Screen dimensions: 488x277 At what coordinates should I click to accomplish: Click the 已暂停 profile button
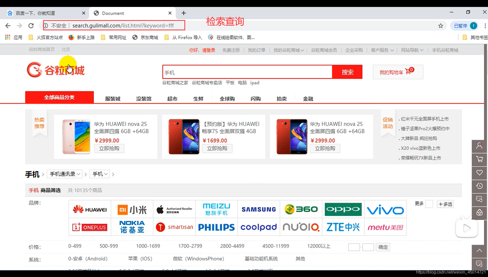(x=465, y=26)
